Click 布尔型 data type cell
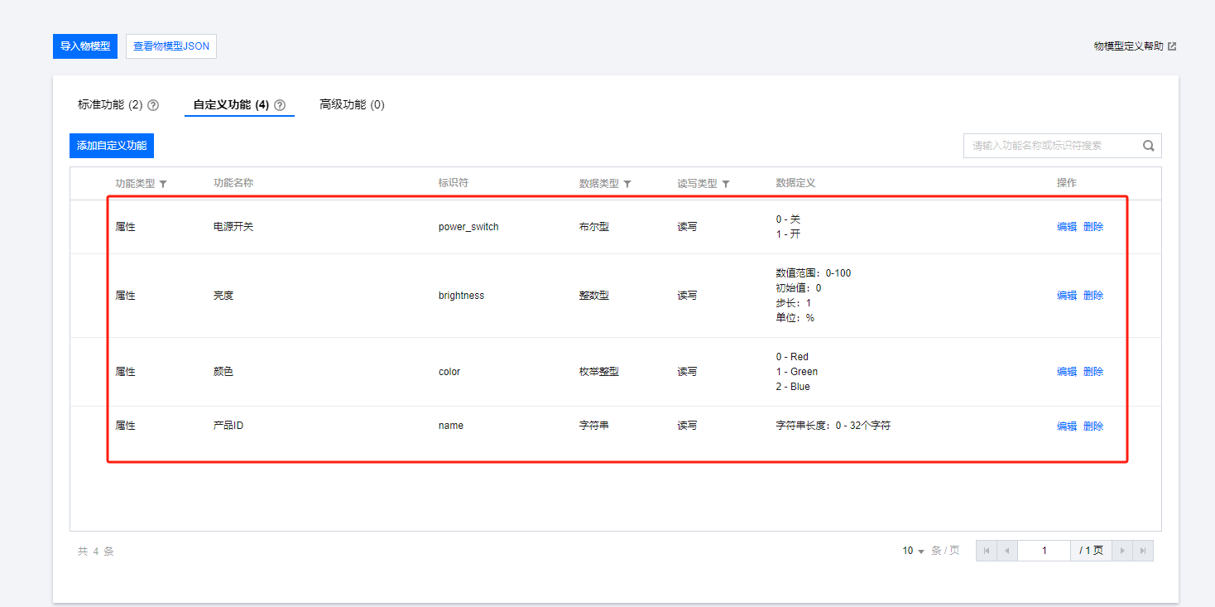The height and width of the screenshot is (607, 1215). [x=594, y=227]
